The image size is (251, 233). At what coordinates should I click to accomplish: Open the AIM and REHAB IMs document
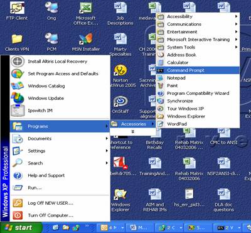(x=155, y=200)
